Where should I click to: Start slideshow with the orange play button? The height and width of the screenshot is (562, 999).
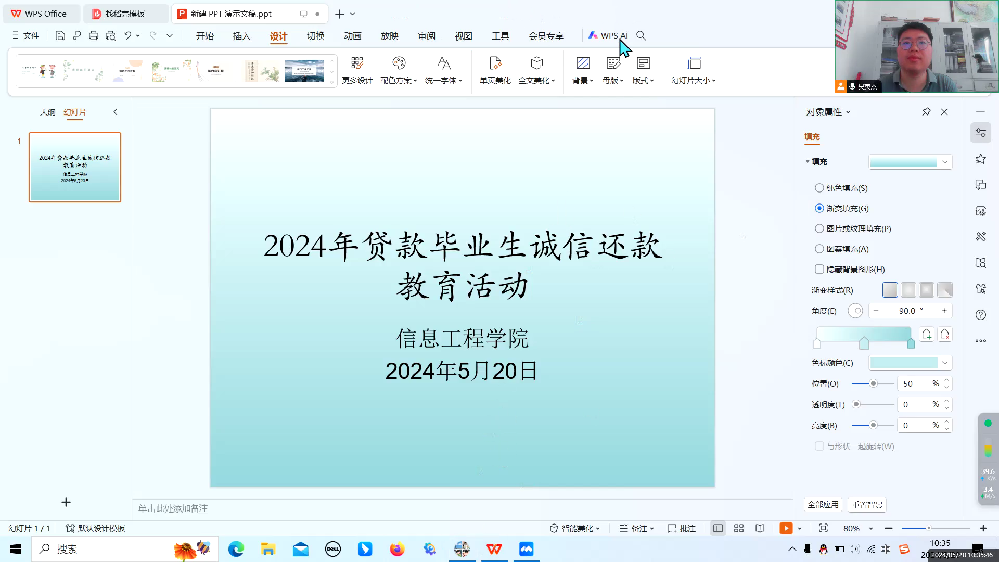[x=786, y=528]
